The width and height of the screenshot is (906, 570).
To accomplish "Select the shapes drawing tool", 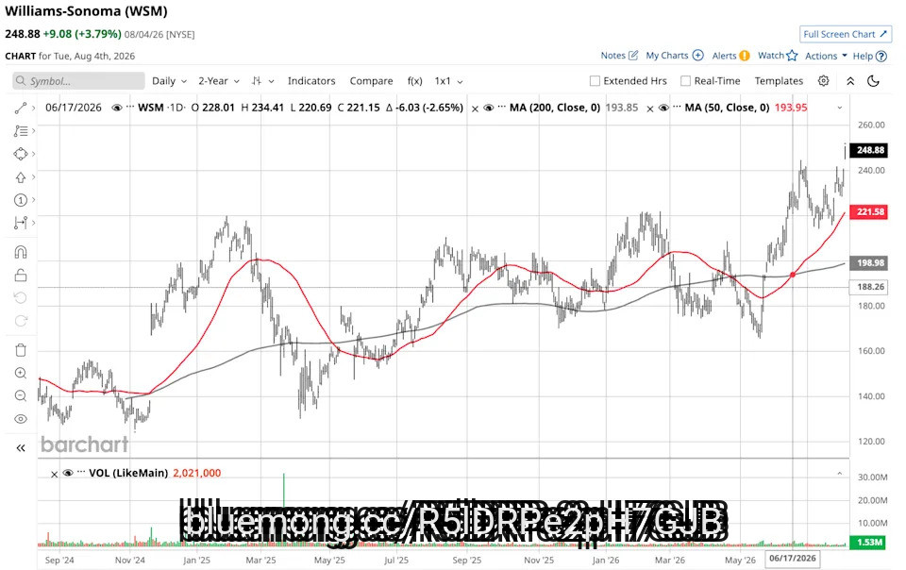I will (x=20, y=154).
